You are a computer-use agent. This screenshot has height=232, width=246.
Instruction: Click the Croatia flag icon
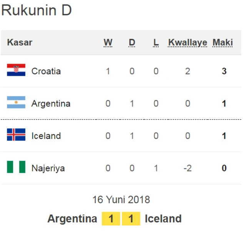[x=16, y=71]
